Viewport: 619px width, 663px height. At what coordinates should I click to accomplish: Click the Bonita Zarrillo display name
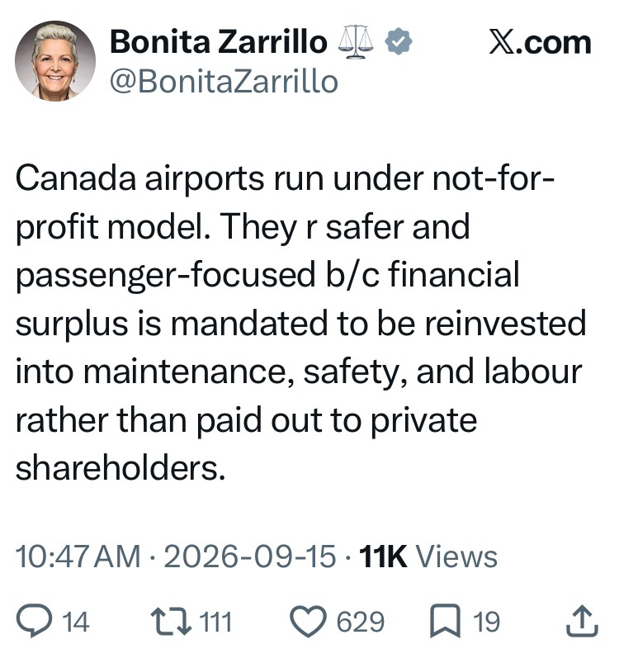point(219,42)
